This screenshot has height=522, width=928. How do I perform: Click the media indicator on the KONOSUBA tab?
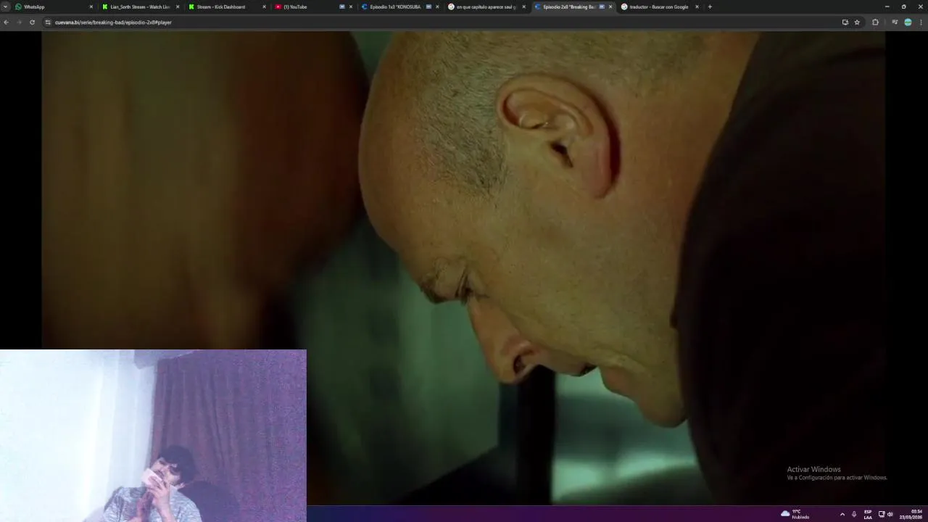428,7
